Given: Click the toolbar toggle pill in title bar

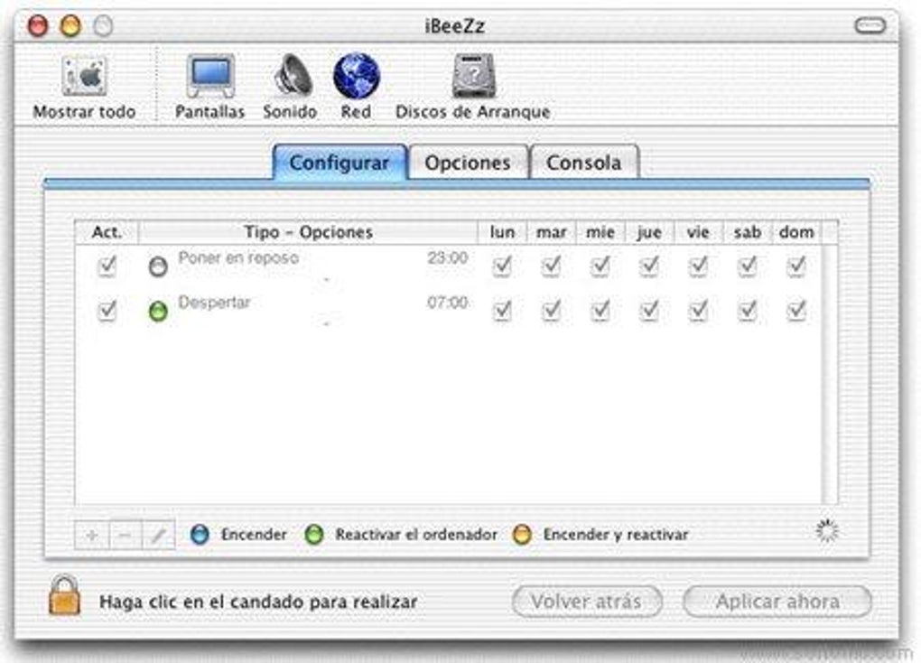Looking at the screenshot, I should (870, 26).
